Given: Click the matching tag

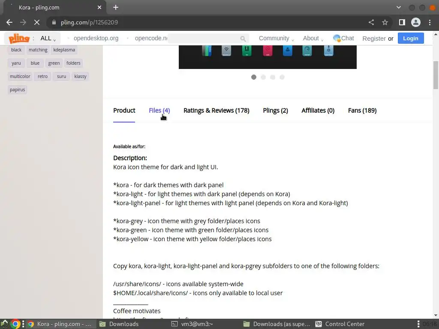Looking at the screenshot, I should [x=38, y=50].
